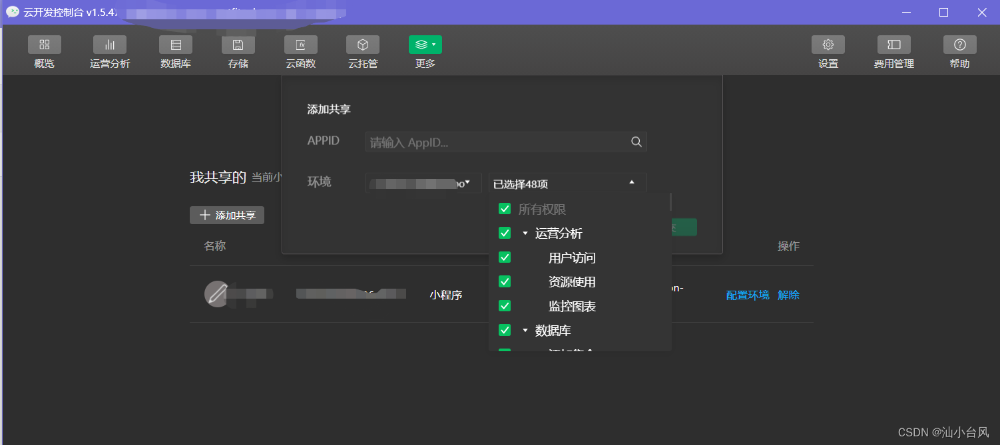1000x445 pixels.
Task: Uncheck the 运营分析 checkbox
Action: pyautogui.click(x=505, y=233)
